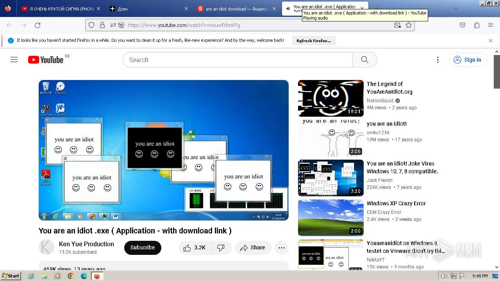
Task: Open Firefox View pinned icon
Action: tap(8, 9)
